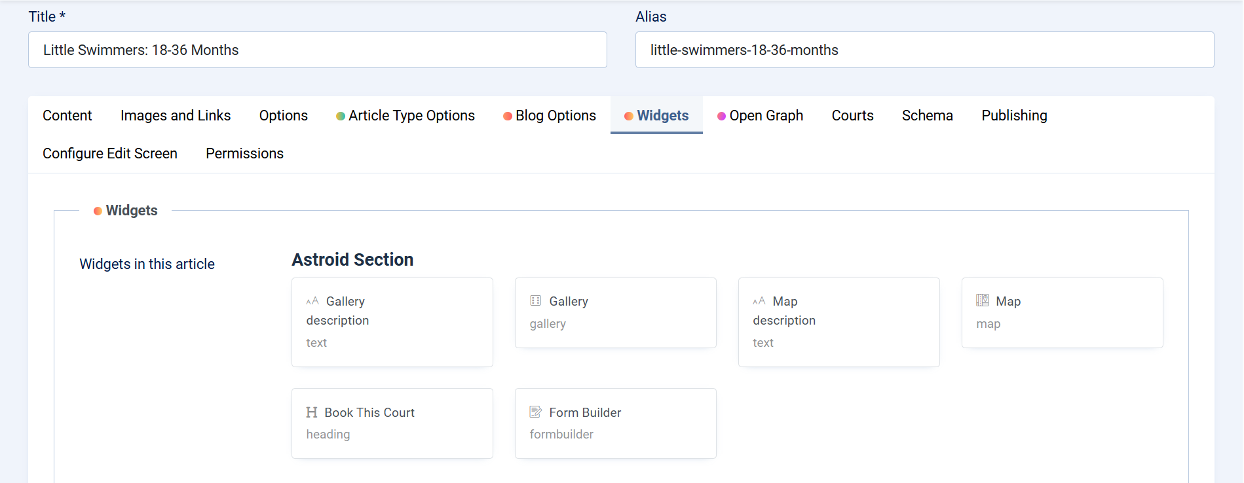The width and height of the screenshot is (1244, 483).
Task: Click the text icon on Gallery description widget
Action: click(312, 301)
